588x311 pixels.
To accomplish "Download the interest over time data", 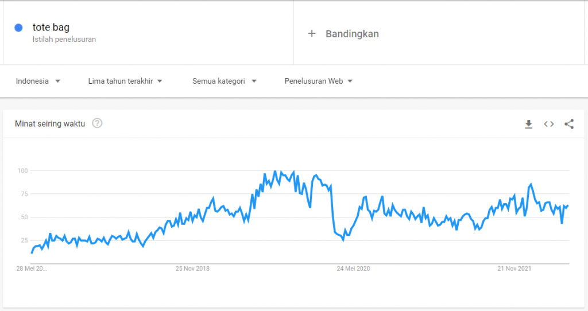I will pyautogui.click(x=528, y=124).
